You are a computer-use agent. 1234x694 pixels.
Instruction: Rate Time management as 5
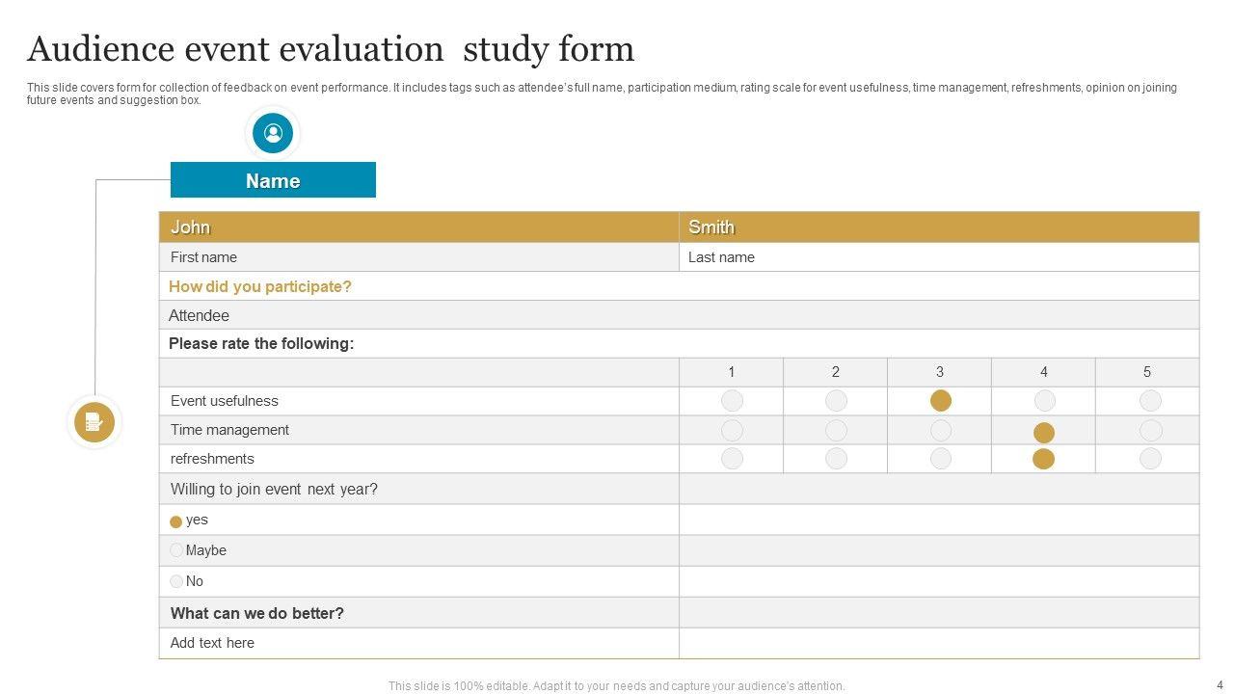(x=1150, y=430)
